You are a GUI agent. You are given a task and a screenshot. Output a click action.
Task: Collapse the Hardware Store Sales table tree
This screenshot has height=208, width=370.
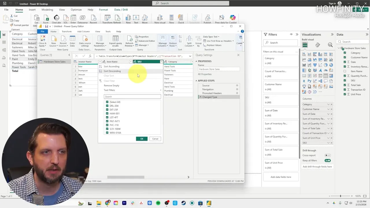click(339, 48)
